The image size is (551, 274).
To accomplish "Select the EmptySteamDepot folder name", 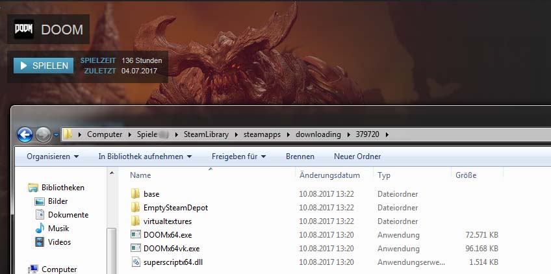I will pyautogui.click(x=175, y=208).
